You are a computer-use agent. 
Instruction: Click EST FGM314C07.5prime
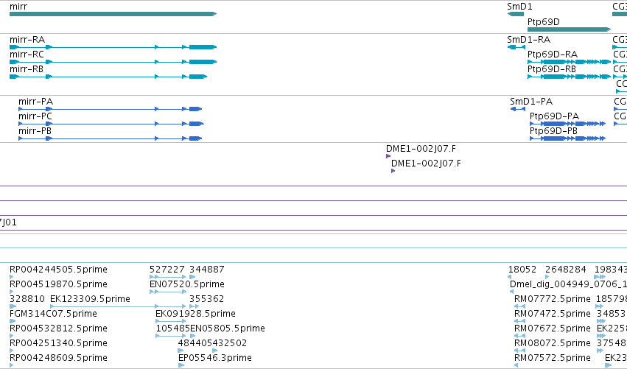point(13,321)
